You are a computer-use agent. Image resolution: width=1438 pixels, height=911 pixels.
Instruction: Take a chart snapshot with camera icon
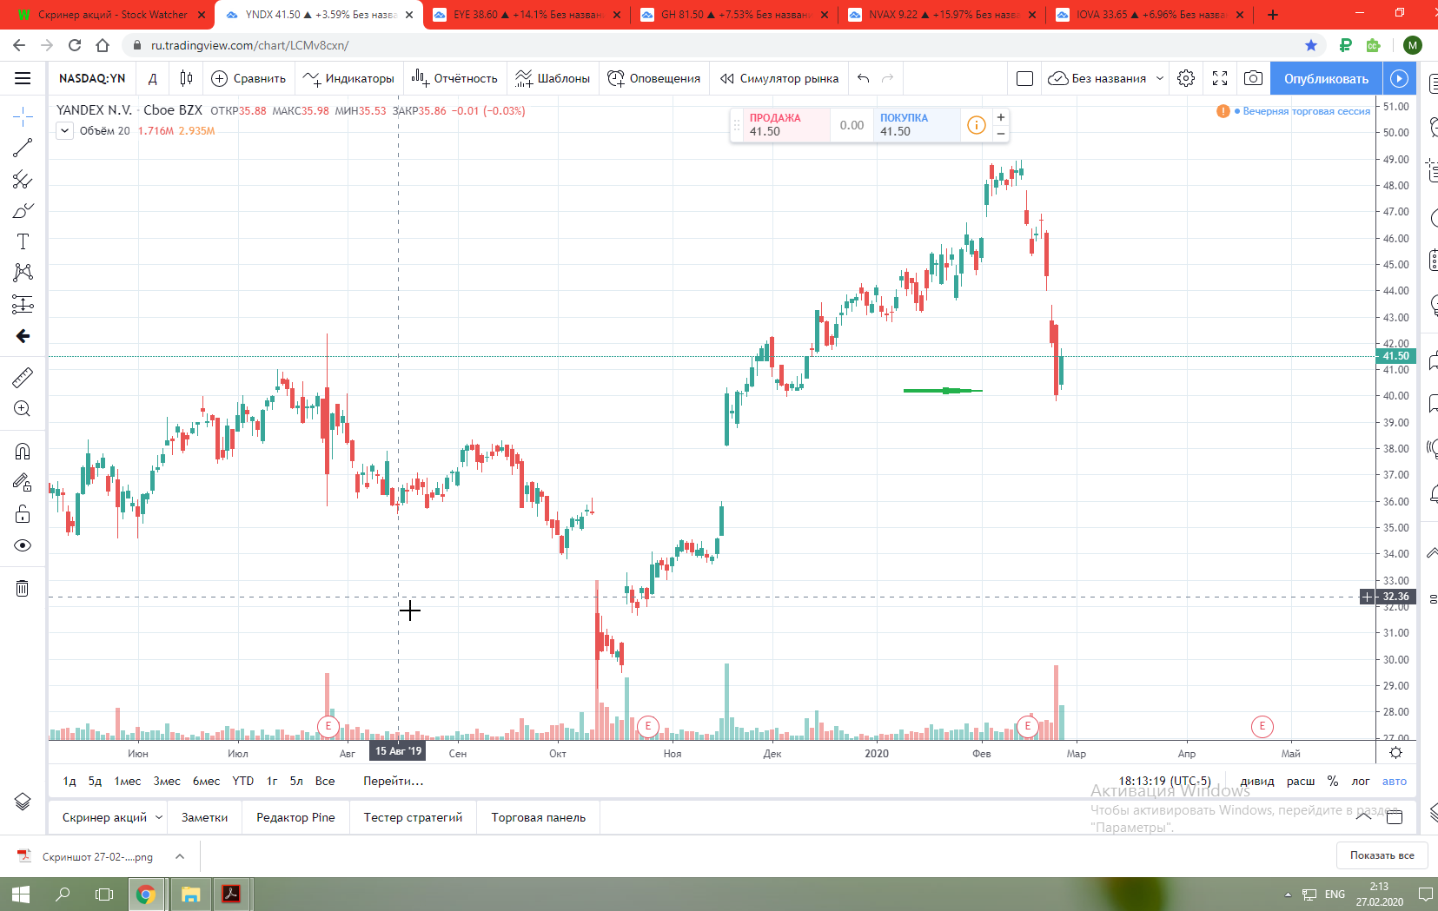[1253, 78]
